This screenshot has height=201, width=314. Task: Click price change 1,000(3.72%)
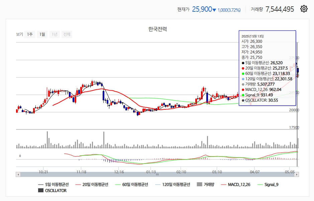click(x=229, y=10)
